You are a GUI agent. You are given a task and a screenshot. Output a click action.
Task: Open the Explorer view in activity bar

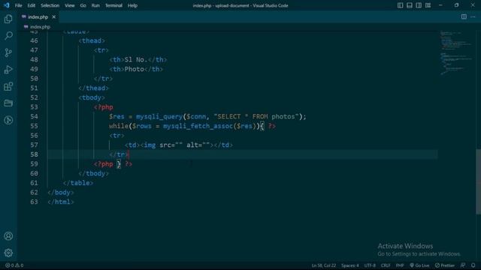click(x=8, y=19)
